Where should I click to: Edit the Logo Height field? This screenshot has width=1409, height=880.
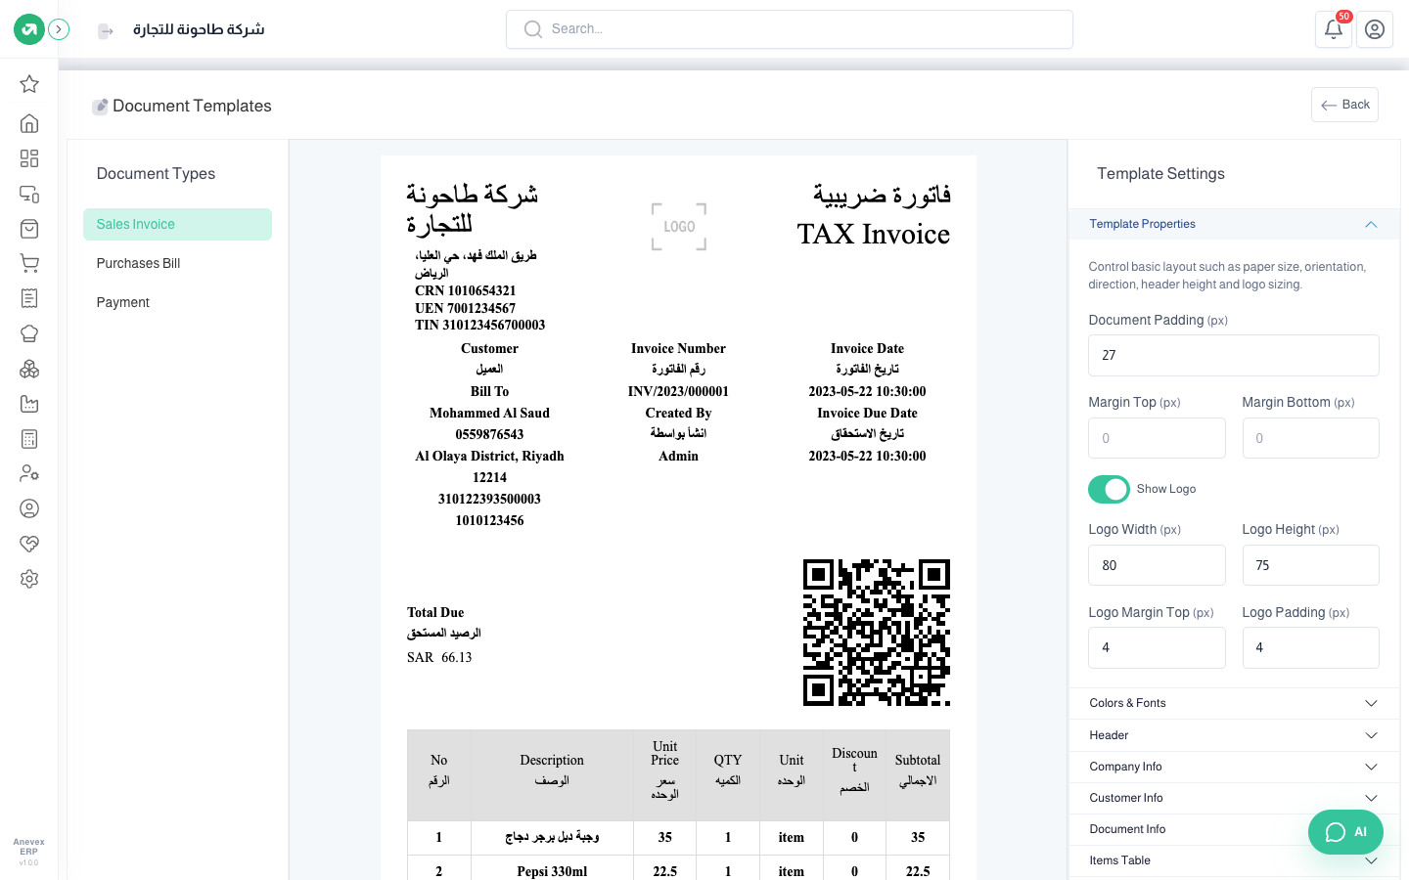1310,565
